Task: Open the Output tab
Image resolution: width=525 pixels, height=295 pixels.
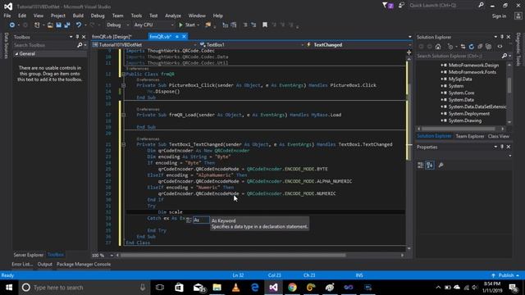Action: [44, 264]
